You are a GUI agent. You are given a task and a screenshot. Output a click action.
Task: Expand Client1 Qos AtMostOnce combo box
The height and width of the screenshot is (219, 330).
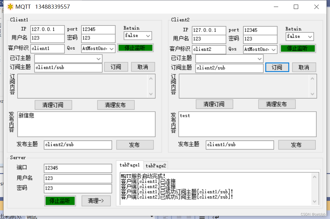(x=98, y=48)
